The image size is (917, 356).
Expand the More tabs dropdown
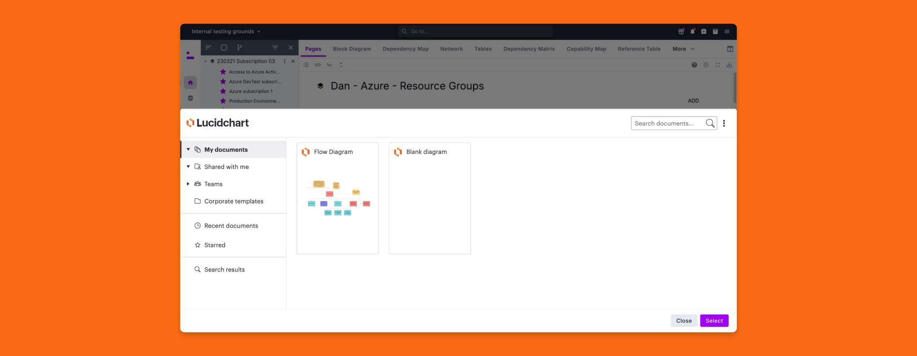(x=683, y=49)
